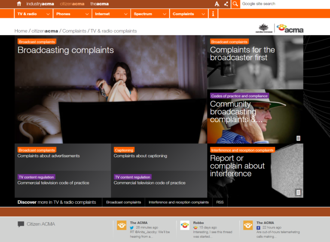Select Broadcast complaints in Discover bar
This screenshot has width=330, height=242.
point(124,202)
